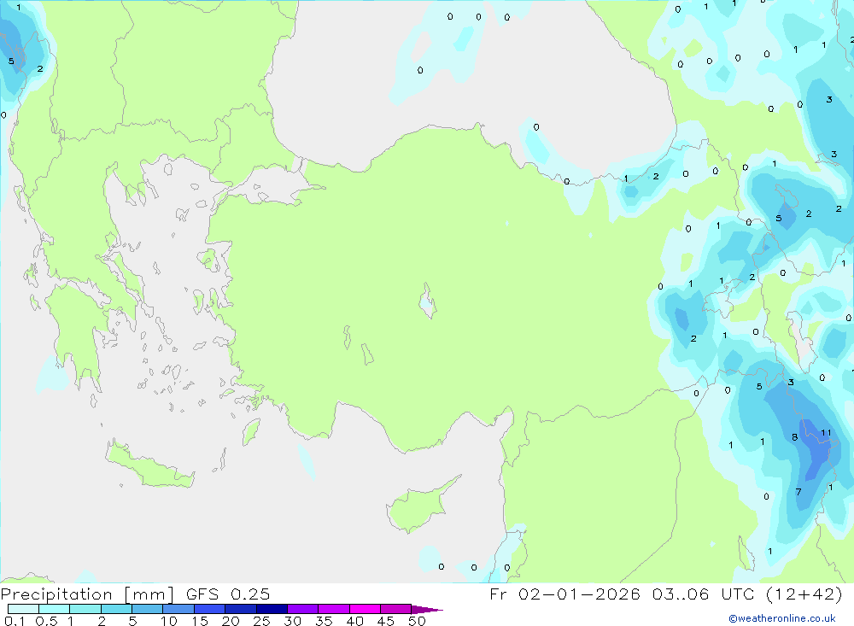The width and height of the screenshot is (854, 626).
Task: Click the legend label '0.5'
Action: (46, 621)
